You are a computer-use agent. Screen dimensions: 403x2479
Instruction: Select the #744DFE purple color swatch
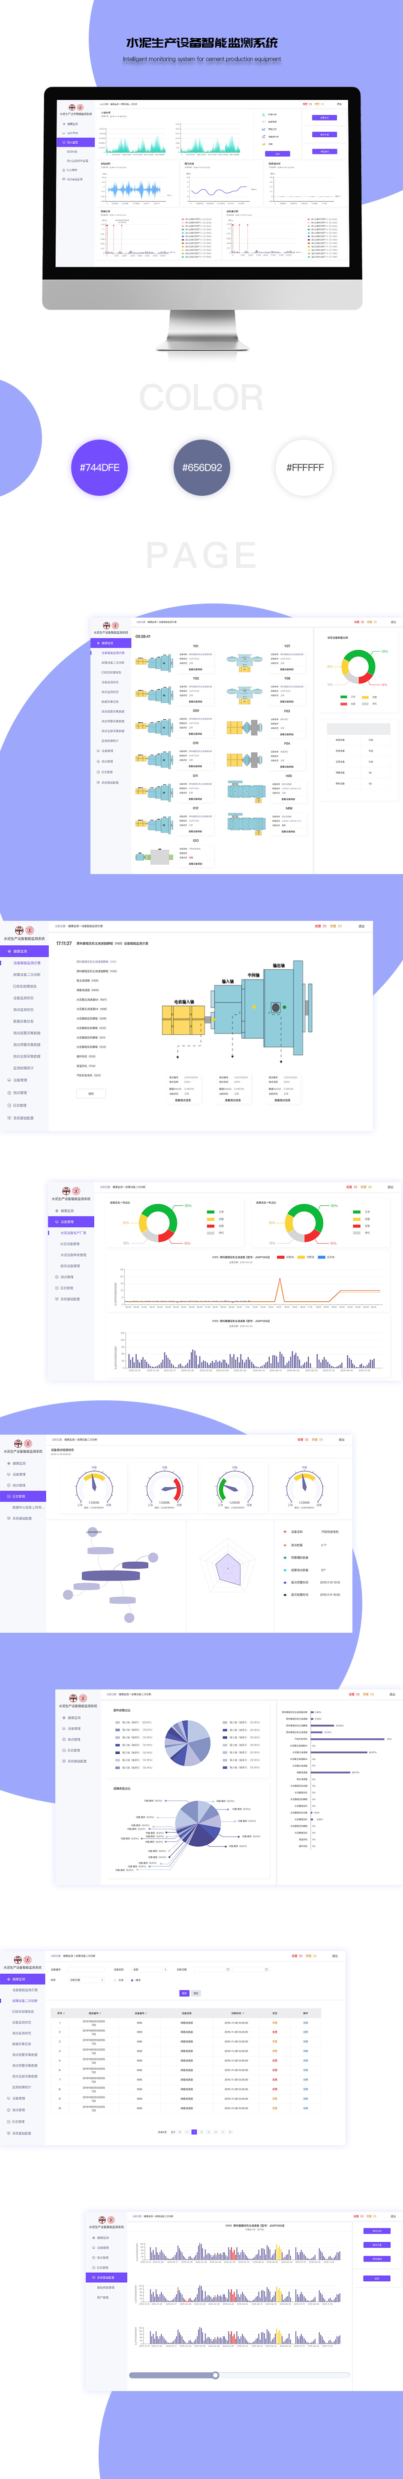(100, 467)
